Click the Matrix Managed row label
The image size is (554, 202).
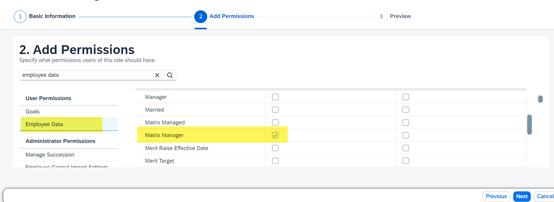(165, 123)
